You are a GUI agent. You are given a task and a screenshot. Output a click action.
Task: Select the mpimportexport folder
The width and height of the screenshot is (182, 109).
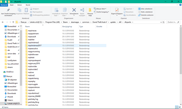tap(66, 61)
